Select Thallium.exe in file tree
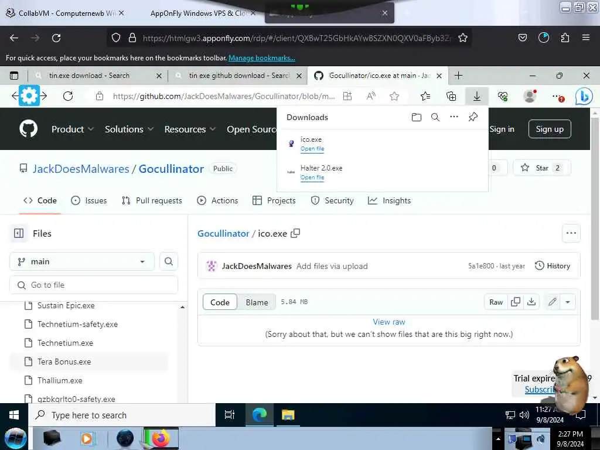The height and width of the screenshot is (450, 600). coord(60,380)
